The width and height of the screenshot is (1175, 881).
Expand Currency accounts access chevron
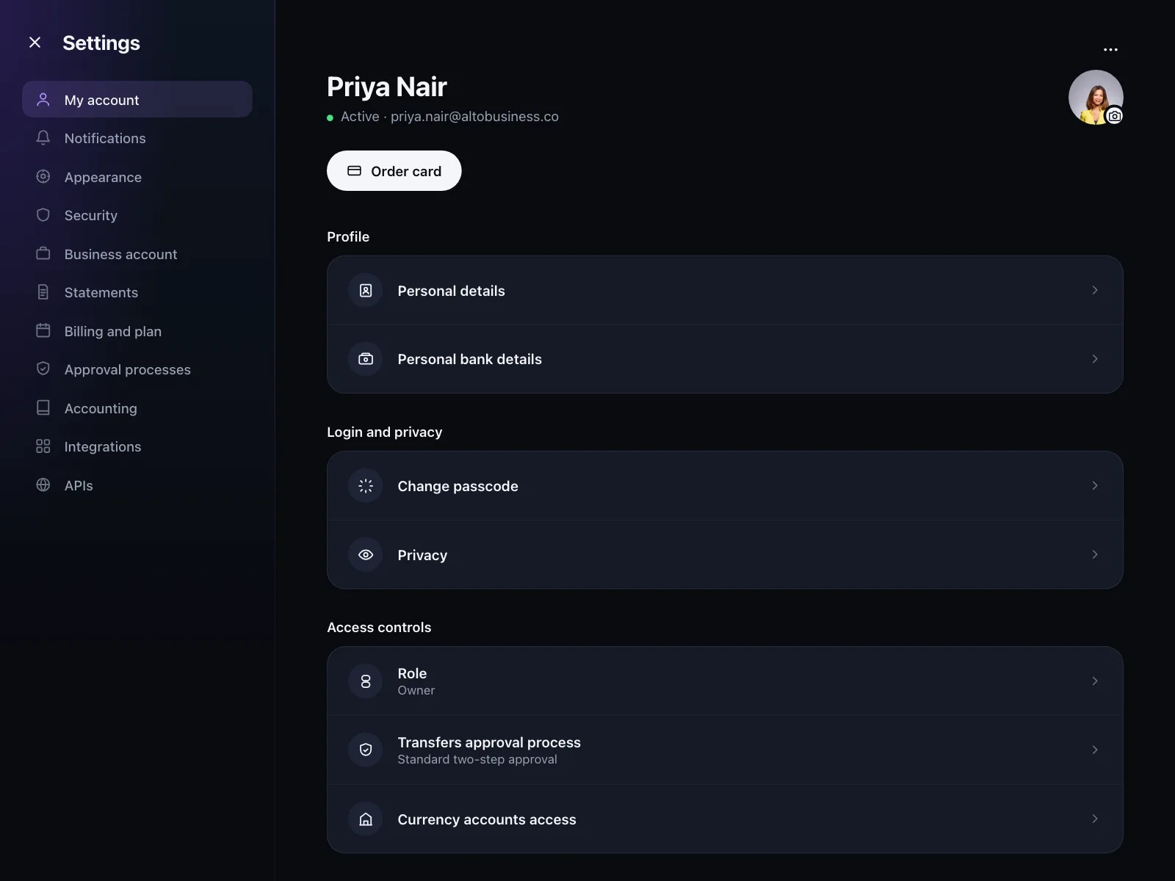coord(1095,819)
